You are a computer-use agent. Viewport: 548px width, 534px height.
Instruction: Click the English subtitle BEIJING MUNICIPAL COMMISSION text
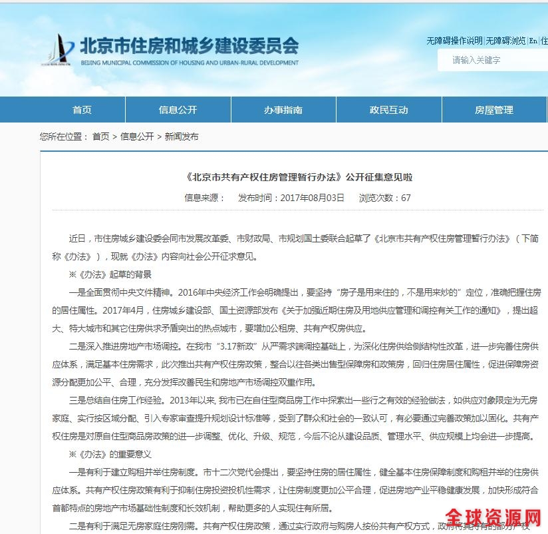[190, 63]
